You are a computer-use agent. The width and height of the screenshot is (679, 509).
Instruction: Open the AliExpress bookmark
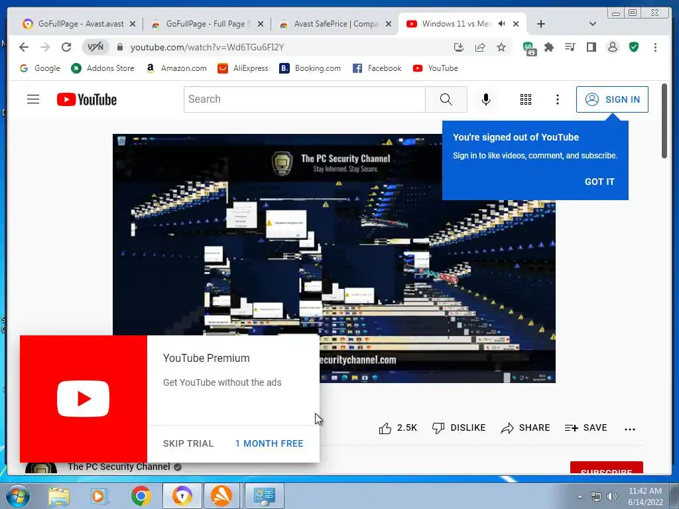tap(243, 68)
